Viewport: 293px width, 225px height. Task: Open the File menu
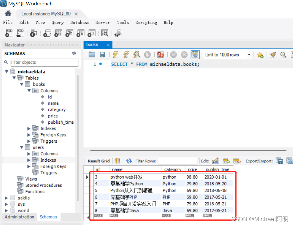pyautogui.click(x=8, y=22)
